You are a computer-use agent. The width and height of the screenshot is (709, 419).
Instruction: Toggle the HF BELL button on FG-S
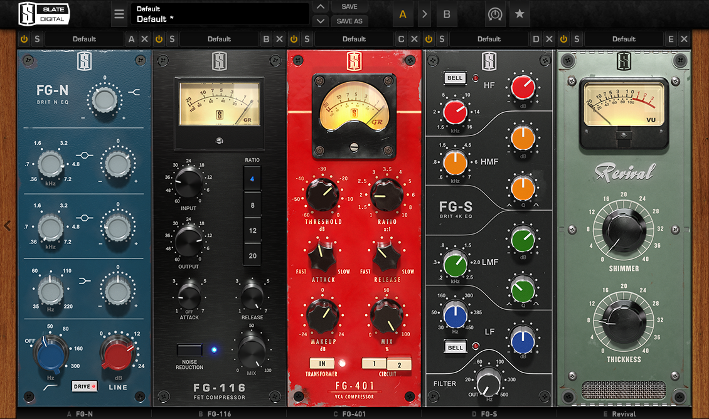click(x=454, y=78)
